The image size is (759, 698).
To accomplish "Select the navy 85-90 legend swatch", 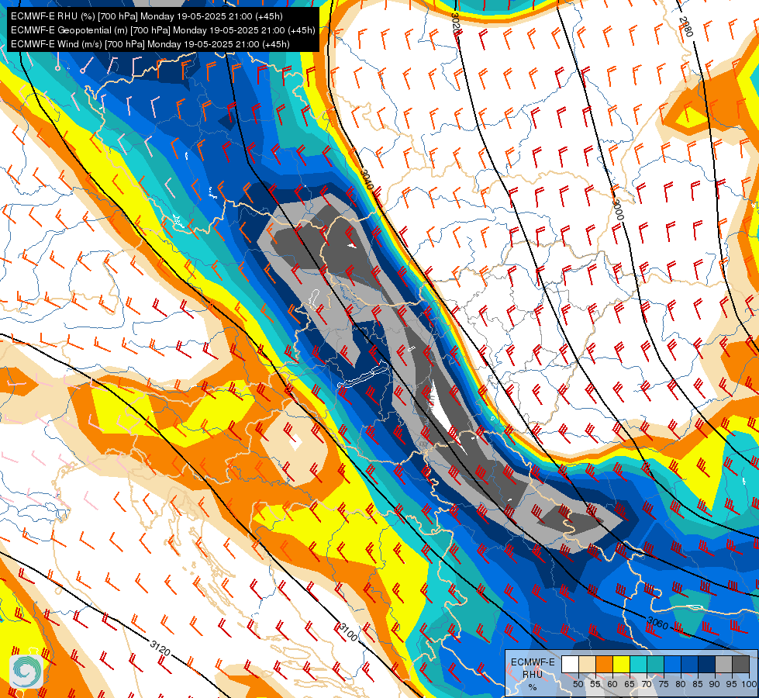I will [x=707, y=664].
